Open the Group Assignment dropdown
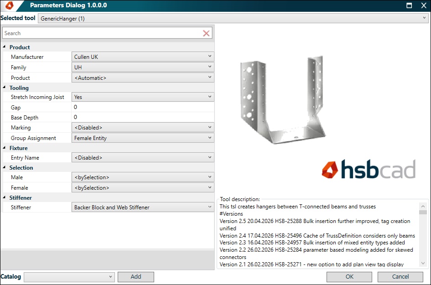The width and height of the screenshot is (431, 285). point(143,138)
